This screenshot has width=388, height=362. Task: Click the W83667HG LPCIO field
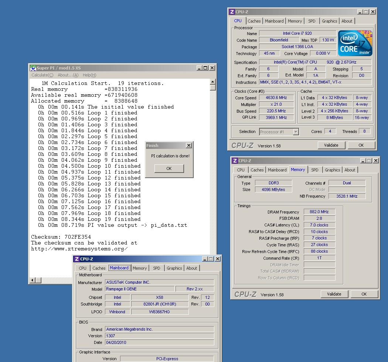(x=160, y=312)
